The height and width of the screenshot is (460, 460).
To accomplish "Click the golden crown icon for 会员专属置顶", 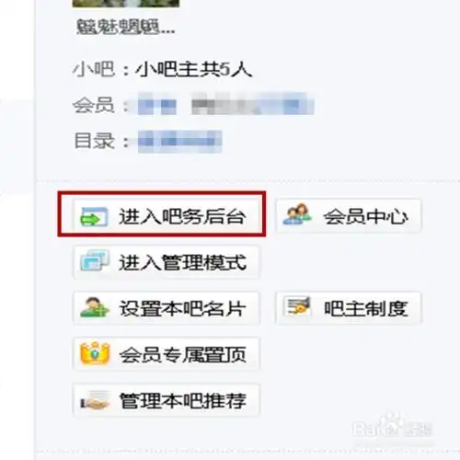I will click(95, 353).
